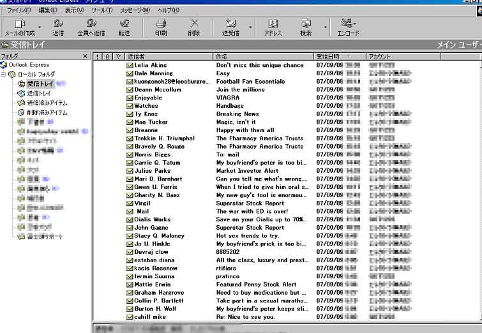Sort by the 送信者 column header
The image size is (482, 333).
coord(169,57)
